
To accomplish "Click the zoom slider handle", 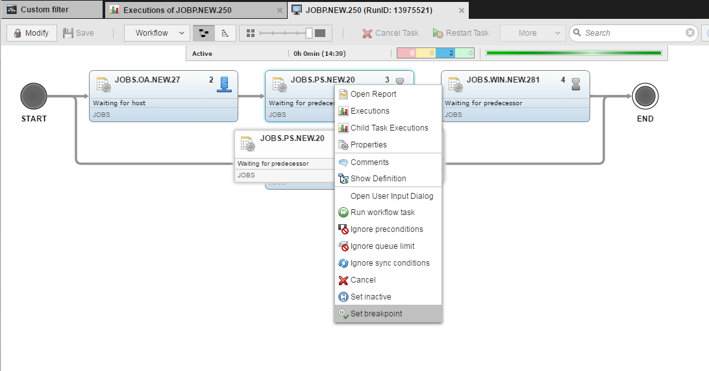I will coord(309,33).
